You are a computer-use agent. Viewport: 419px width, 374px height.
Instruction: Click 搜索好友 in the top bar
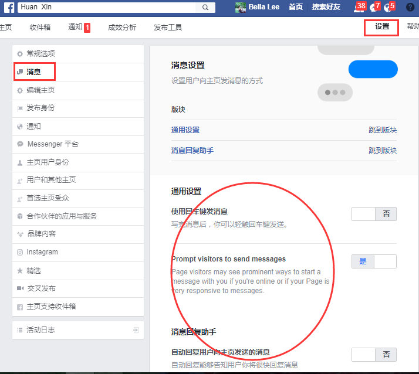point(326,7)
